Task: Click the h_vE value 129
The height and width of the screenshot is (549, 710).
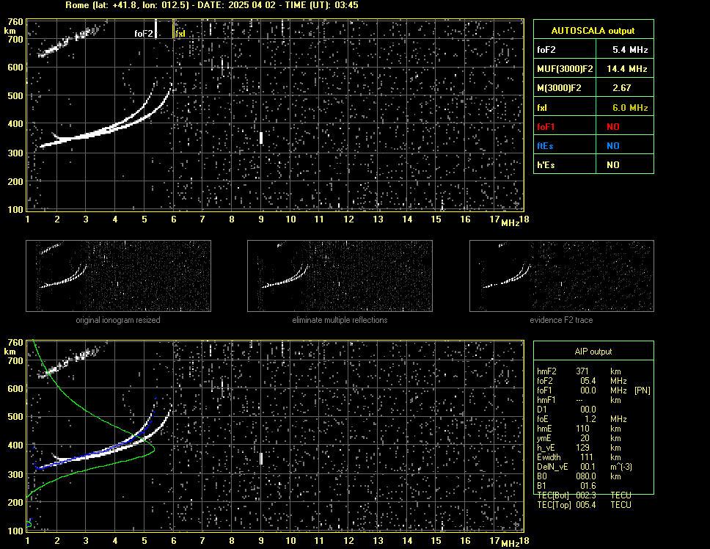Action: [582, 448]
